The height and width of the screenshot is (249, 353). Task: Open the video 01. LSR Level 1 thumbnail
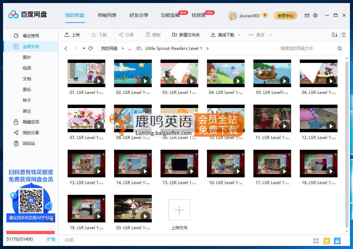point(86,73)
